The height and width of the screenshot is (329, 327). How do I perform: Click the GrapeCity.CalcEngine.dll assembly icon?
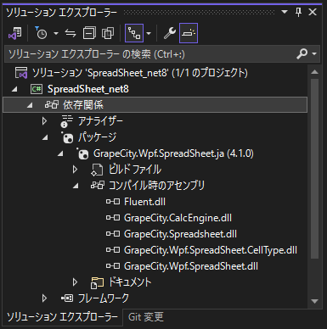(x=113, y=218)
